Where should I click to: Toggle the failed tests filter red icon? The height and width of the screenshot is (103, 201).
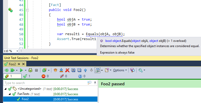tap(45, 76)
